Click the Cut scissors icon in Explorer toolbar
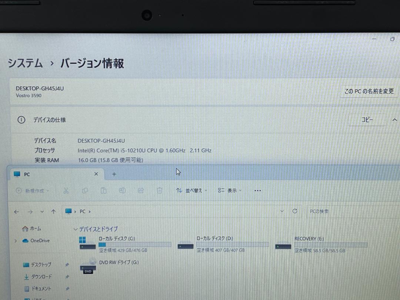400x300 pixels. pos(66,191)
